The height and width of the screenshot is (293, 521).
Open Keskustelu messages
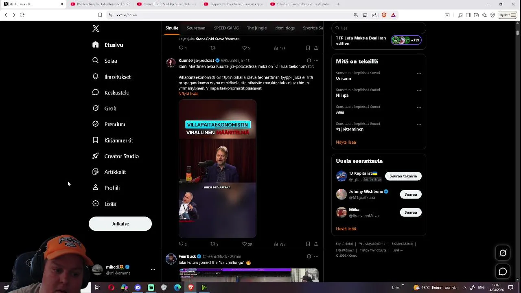(x=111, y=92)
